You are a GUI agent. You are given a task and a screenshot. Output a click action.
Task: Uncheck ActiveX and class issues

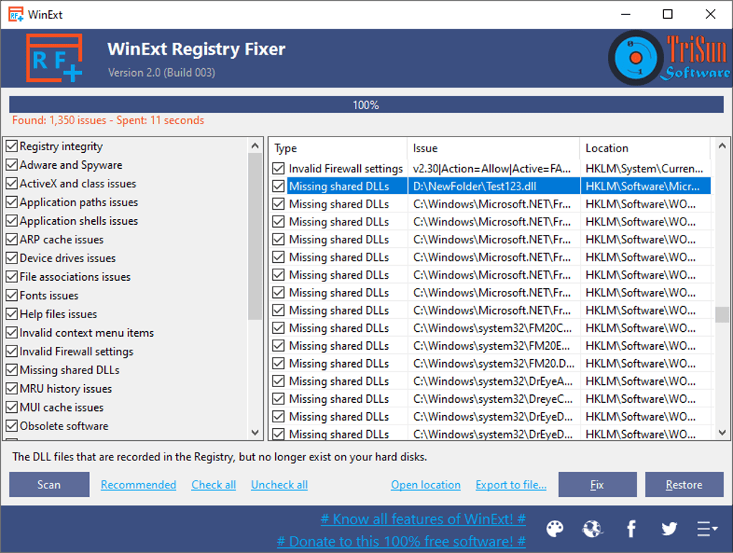pos(11,184)
